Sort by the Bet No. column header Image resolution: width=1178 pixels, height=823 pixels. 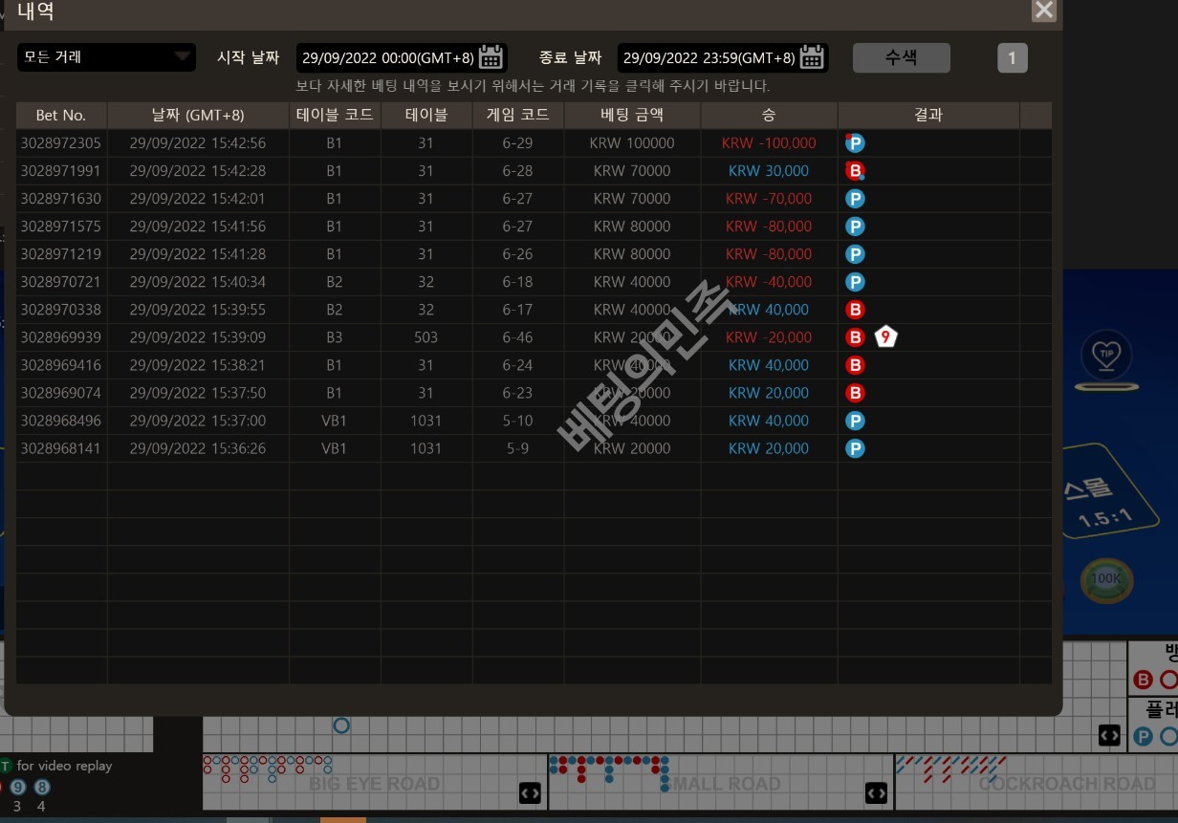point(61,115)
